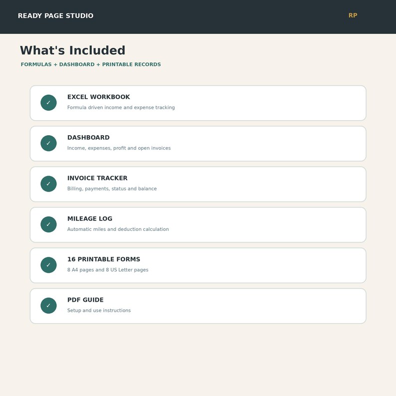Click the checkmark icon beside Mileage Log
The width and height of the screenshot is (396, 396).
[x=48, y=224]
